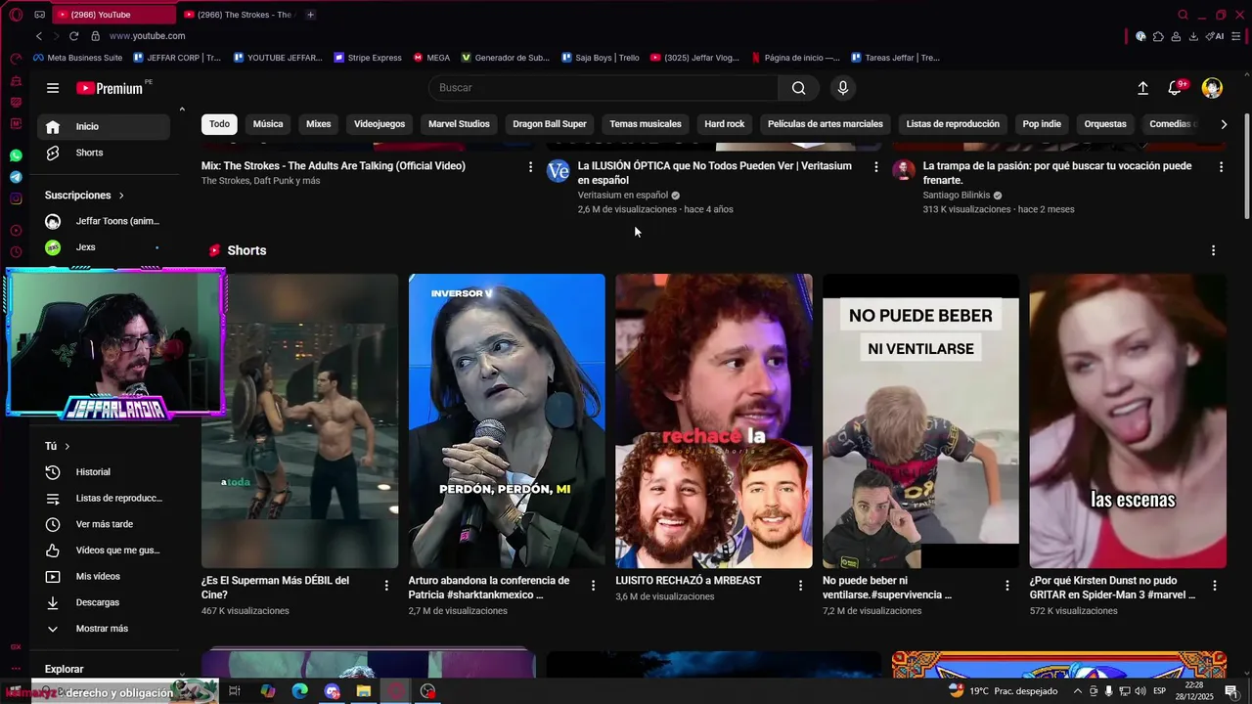Open Jexs subscription channel

coord(104,247)
